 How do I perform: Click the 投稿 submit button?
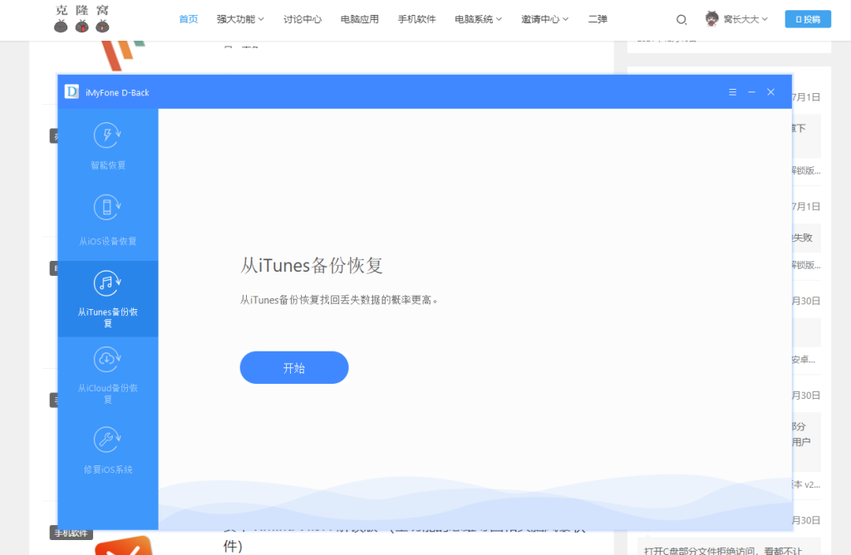(x=808, y=19)
